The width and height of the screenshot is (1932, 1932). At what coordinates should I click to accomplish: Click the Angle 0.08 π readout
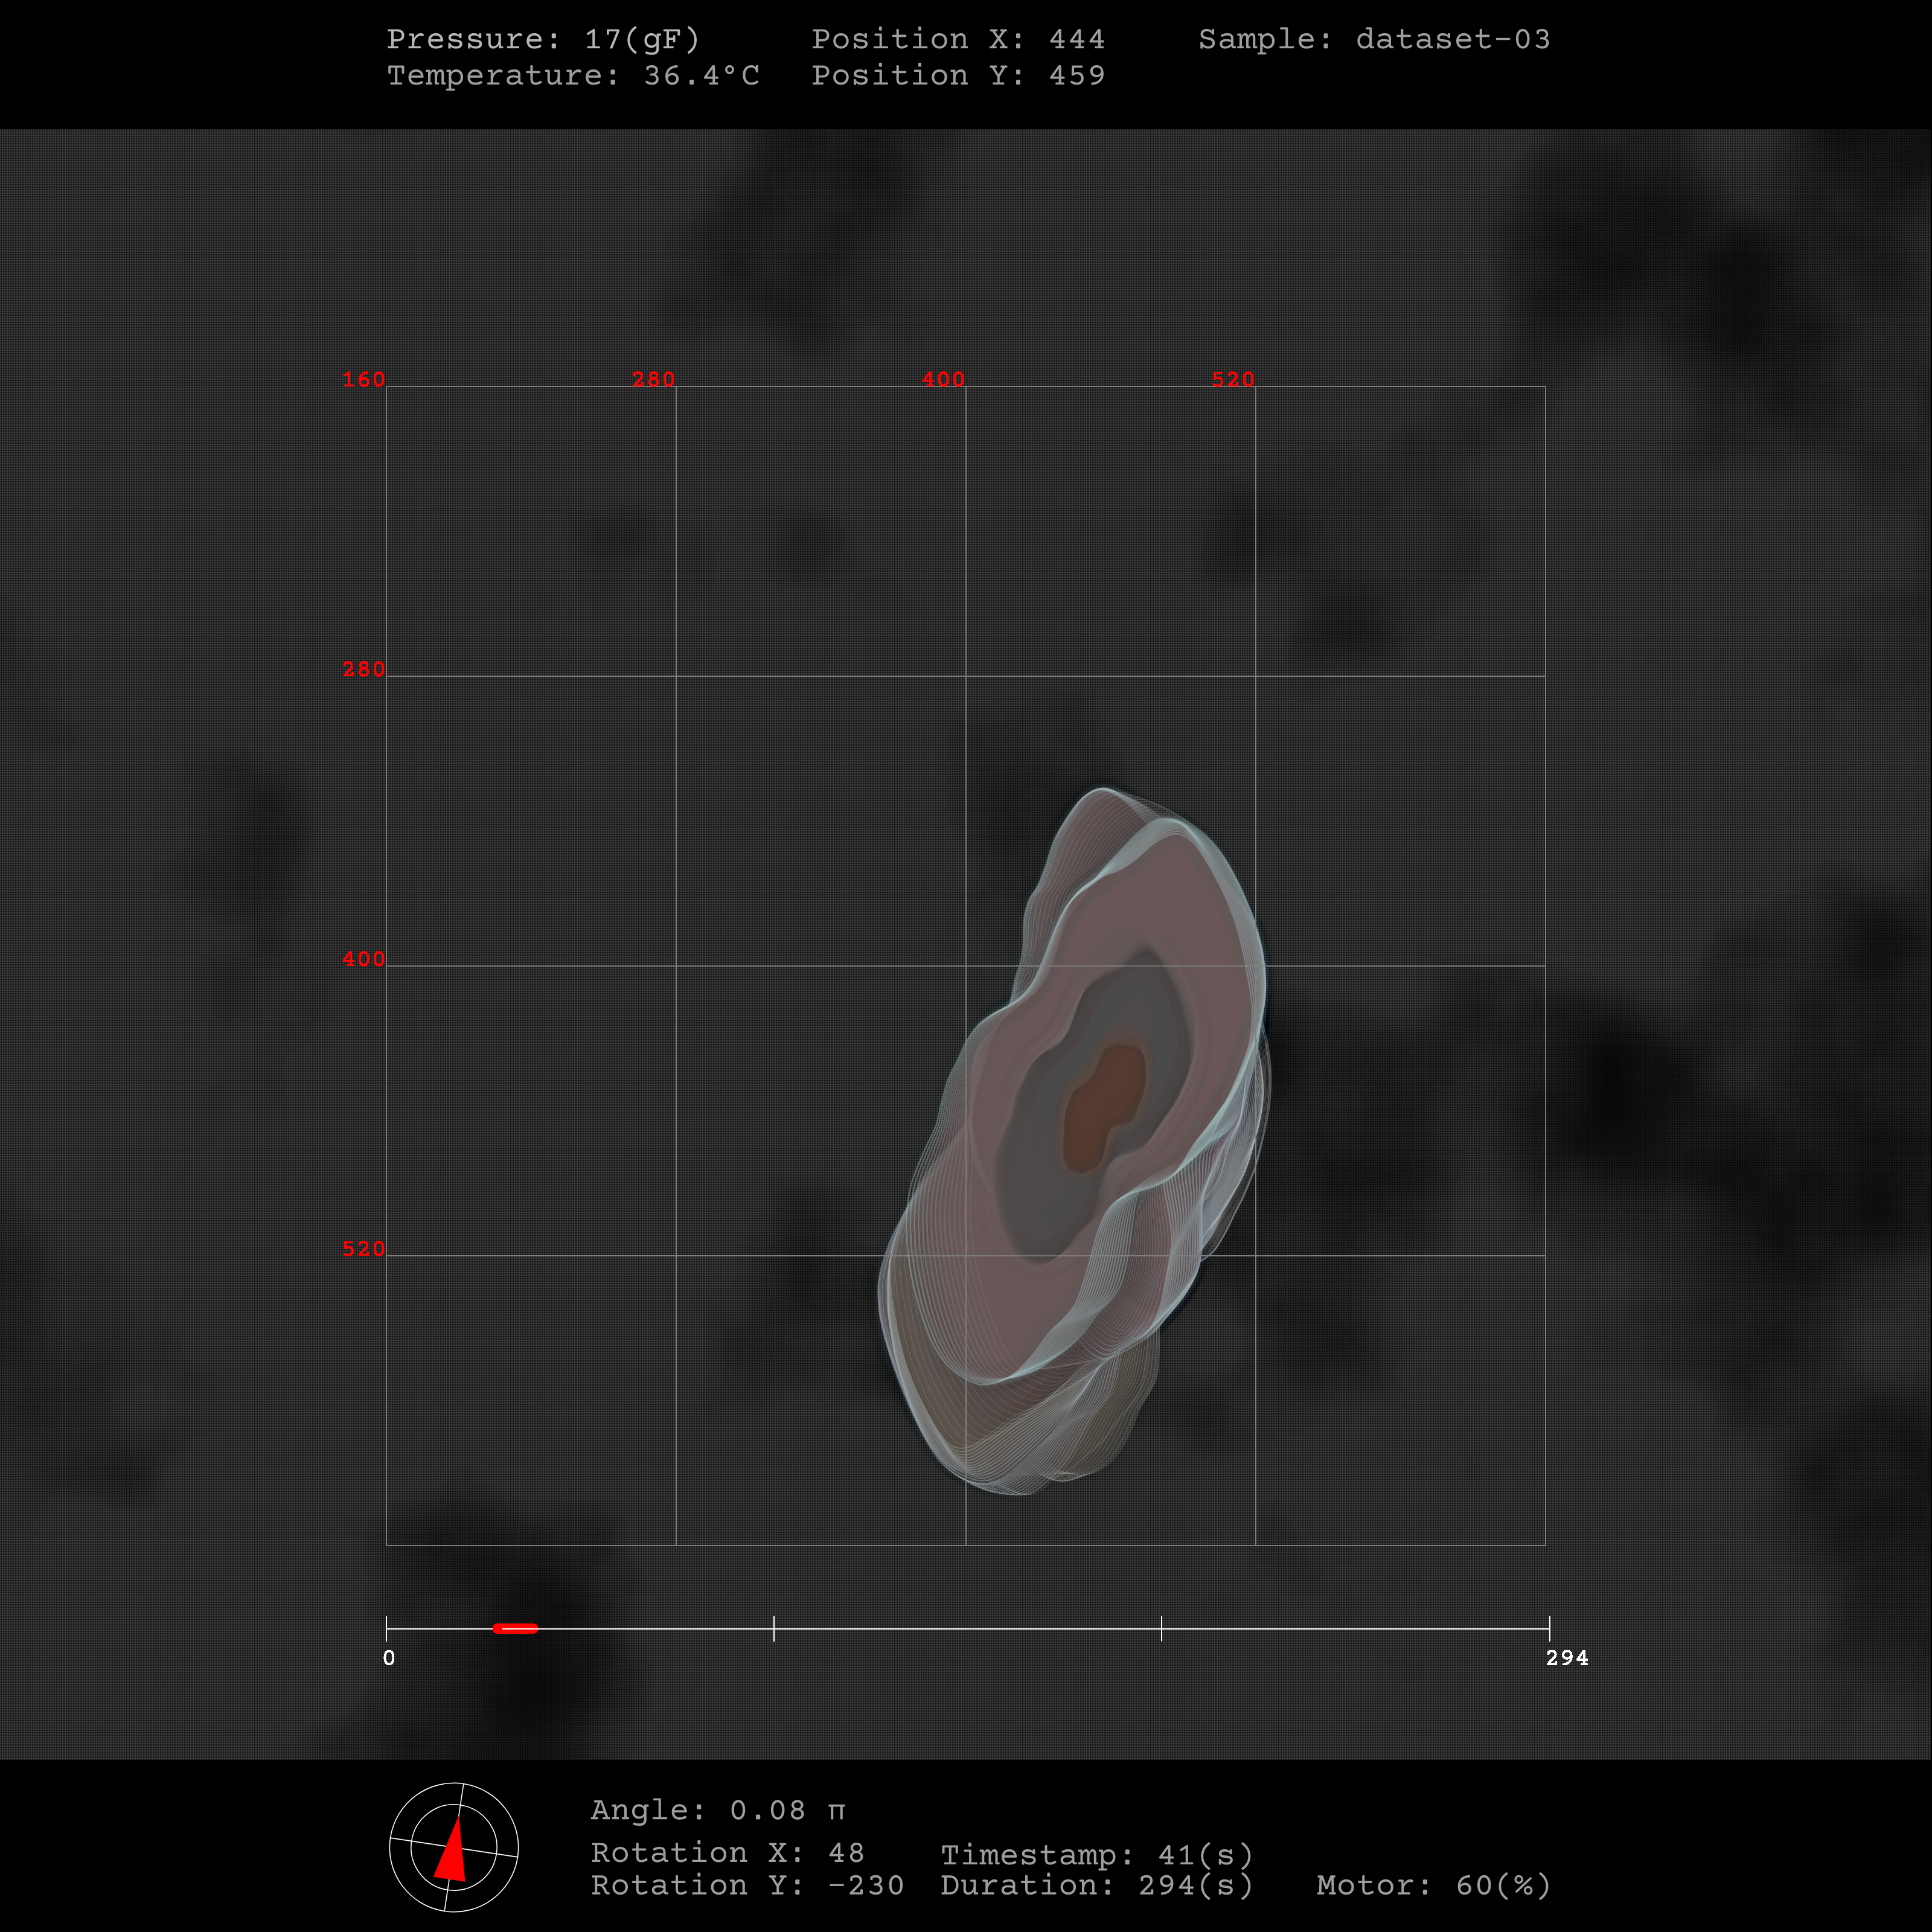point(718,1810)
